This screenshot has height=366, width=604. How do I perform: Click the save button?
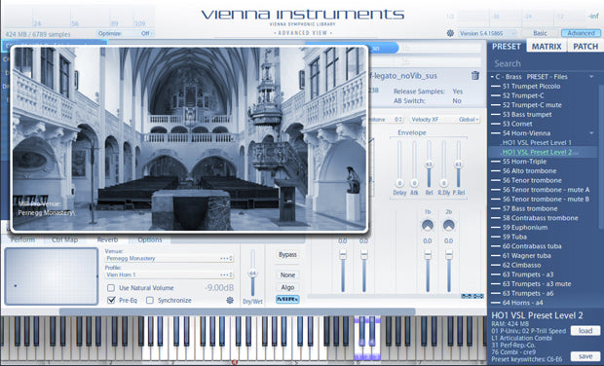click(x=585, y=356)
